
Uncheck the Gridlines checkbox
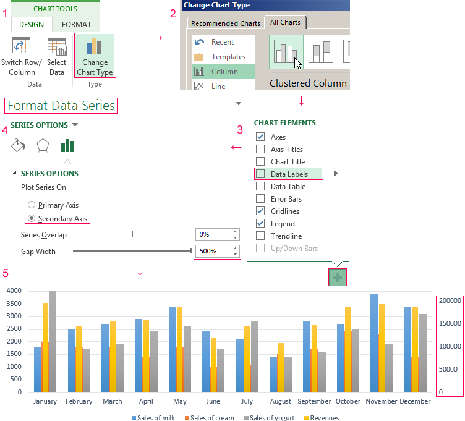tap(260, 211)
